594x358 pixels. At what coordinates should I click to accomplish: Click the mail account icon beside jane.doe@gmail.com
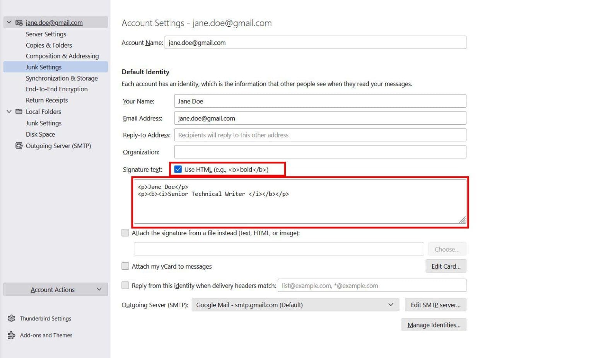click(x=19, y=22)
